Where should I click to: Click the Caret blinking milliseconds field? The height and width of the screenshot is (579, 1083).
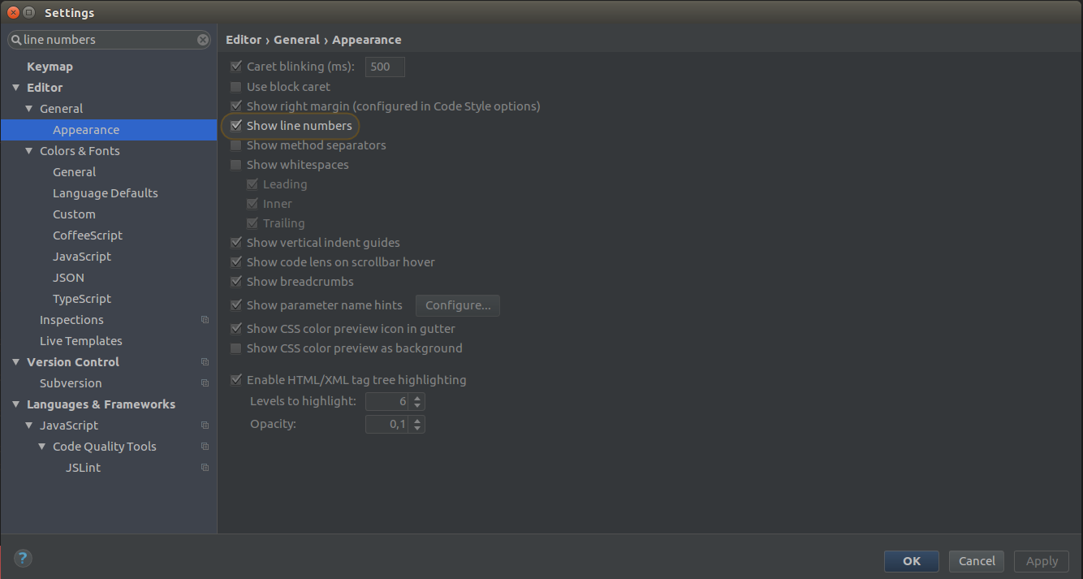point(385,67)
